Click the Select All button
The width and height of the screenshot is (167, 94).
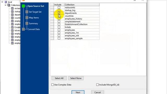click(x=59, y=78)
